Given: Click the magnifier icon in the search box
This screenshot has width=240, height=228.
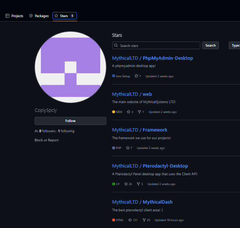Looking at the screenshot, I should point(116,46).
